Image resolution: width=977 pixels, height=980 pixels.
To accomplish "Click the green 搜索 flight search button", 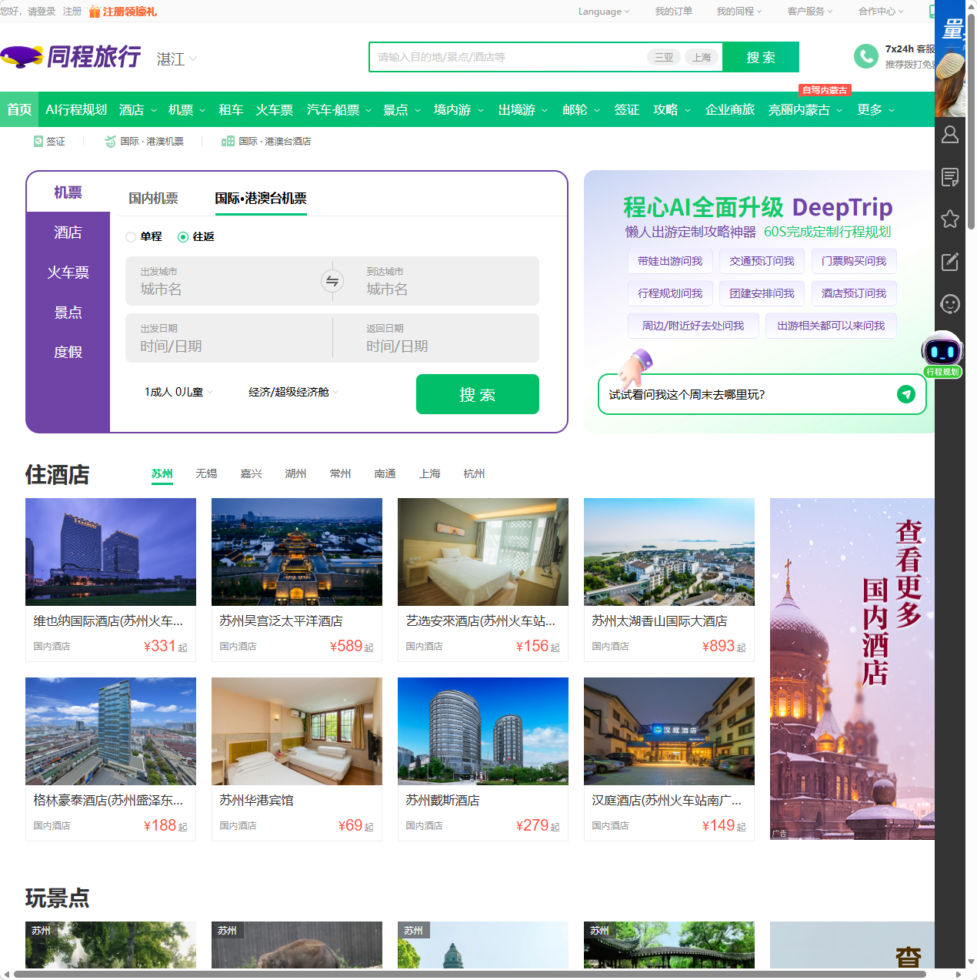I will [477, 393].
